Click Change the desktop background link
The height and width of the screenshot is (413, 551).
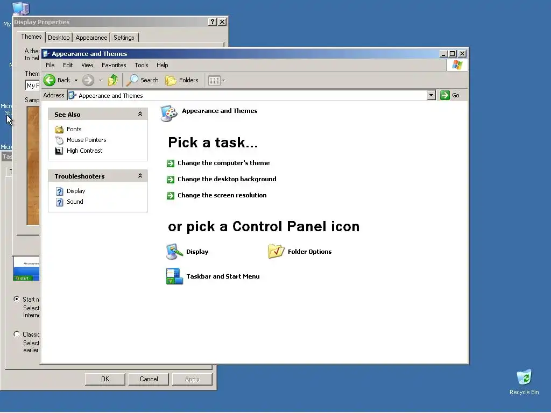pyautogui.click(x=227, y=179)
